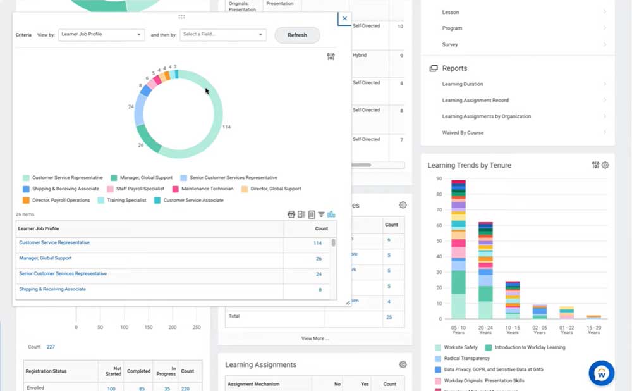Viewport: 632px width, 391px height.
Task: Open the Workday assistant chat icon
Action: [602, 373]
